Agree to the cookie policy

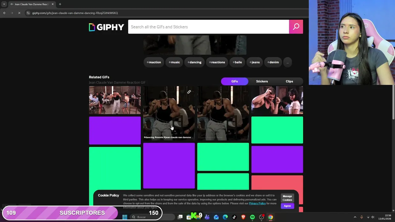point(287,206)
